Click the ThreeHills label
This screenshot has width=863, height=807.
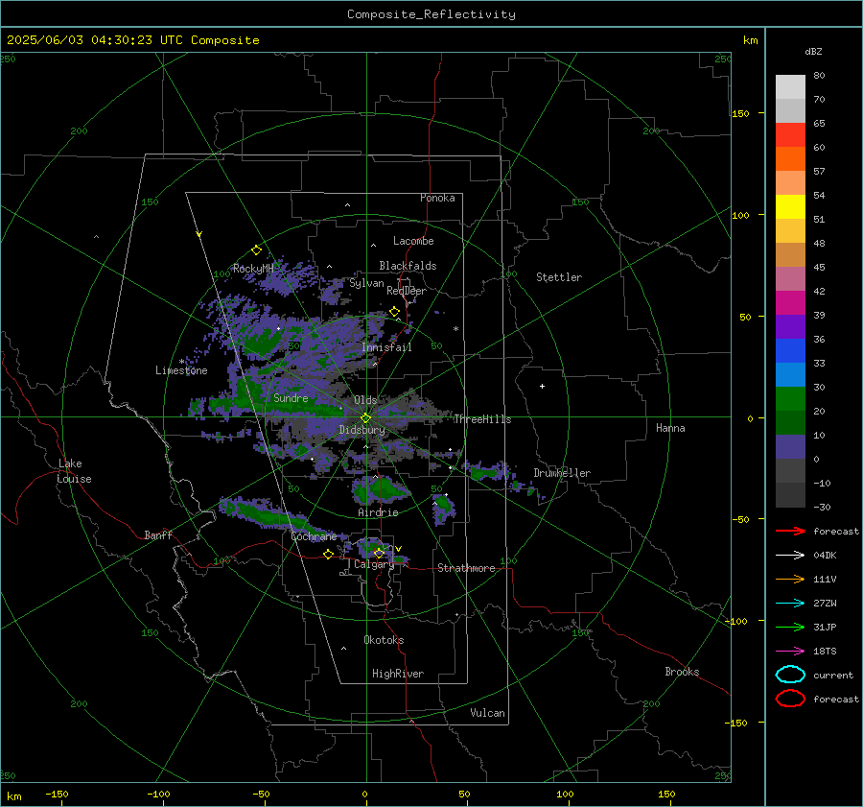(482, 419)
